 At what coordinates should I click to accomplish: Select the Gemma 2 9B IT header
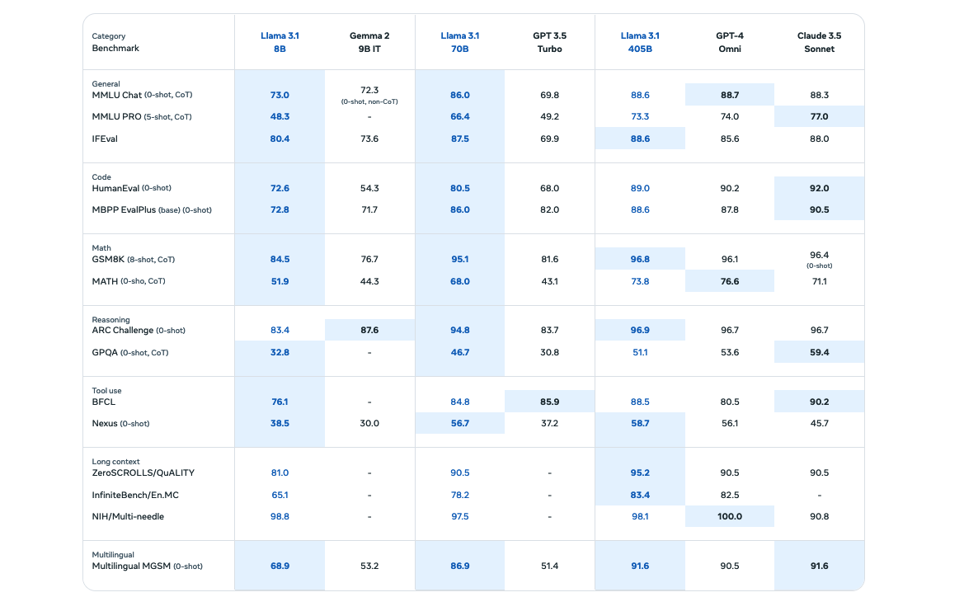369,42
